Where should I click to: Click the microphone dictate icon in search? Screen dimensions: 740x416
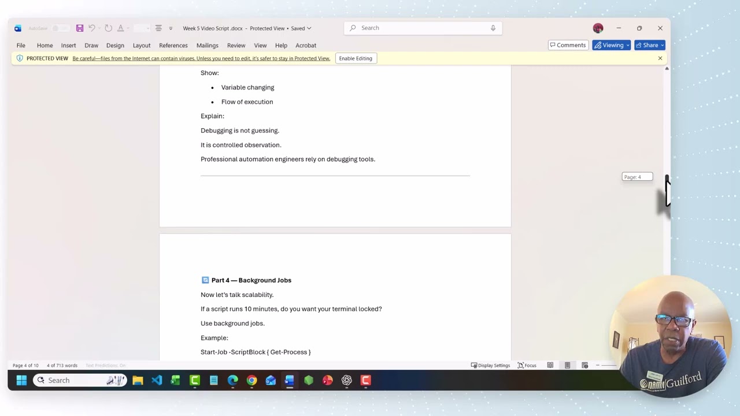coord(493,28)
